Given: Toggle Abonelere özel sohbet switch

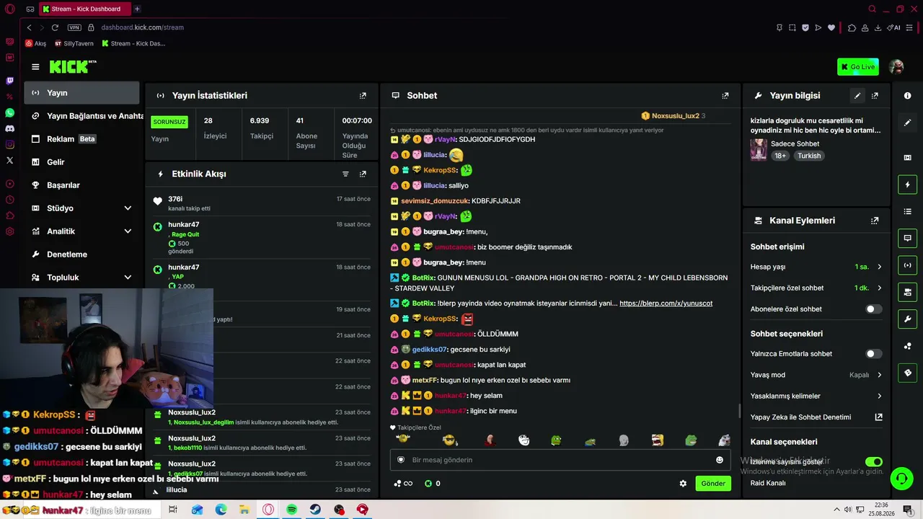Looking at the screenshot, I should (x=873, y=309).
